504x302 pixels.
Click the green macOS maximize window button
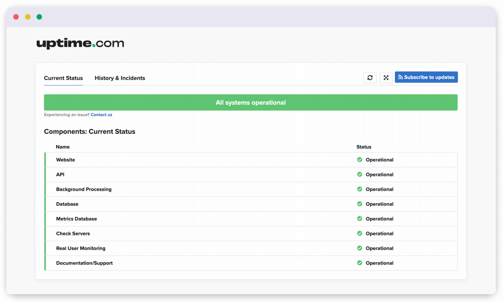[x=39, y=17]
